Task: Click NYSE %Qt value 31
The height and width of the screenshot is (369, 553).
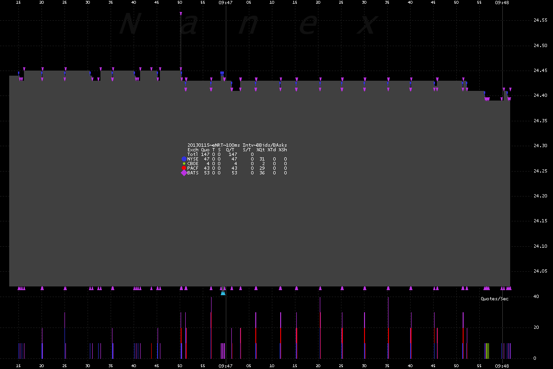Action: (x=262, y=159)
